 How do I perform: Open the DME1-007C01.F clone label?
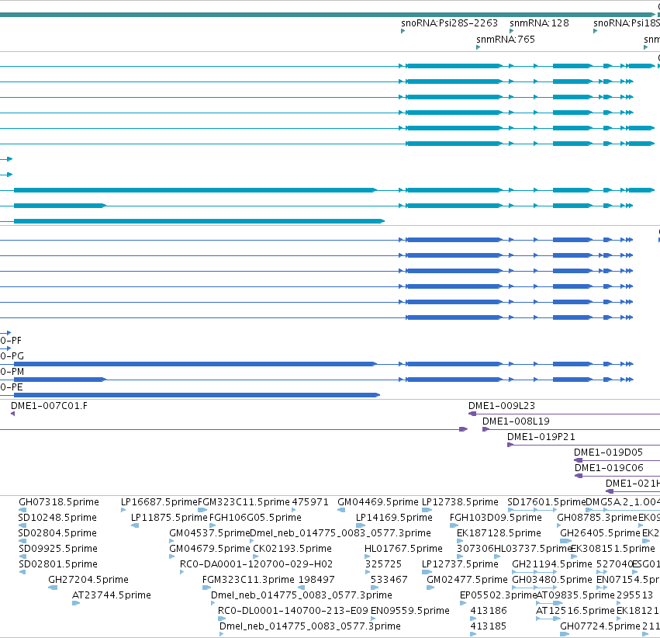click(x=49, y=406)
